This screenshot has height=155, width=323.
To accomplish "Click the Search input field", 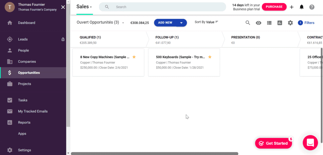I will pyautogui.click(x=162, y=7).
